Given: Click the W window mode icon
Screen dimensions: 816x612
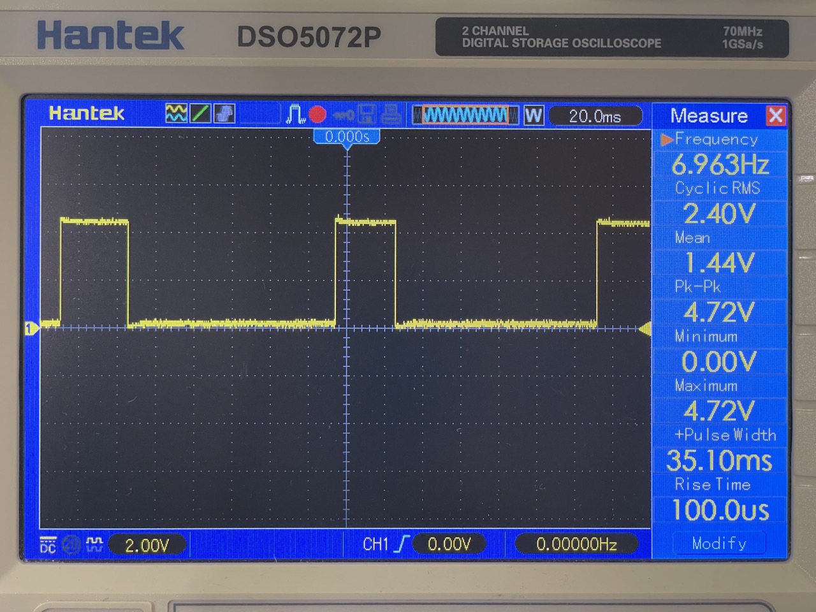Looking at the screenshot, I should tap(534, 115).
